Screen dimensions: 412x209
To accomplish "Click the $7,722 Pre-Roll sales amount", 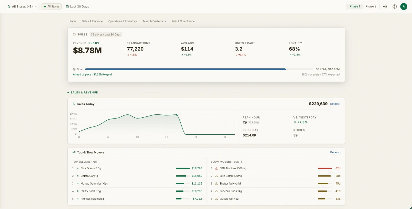I will (197, 199).
